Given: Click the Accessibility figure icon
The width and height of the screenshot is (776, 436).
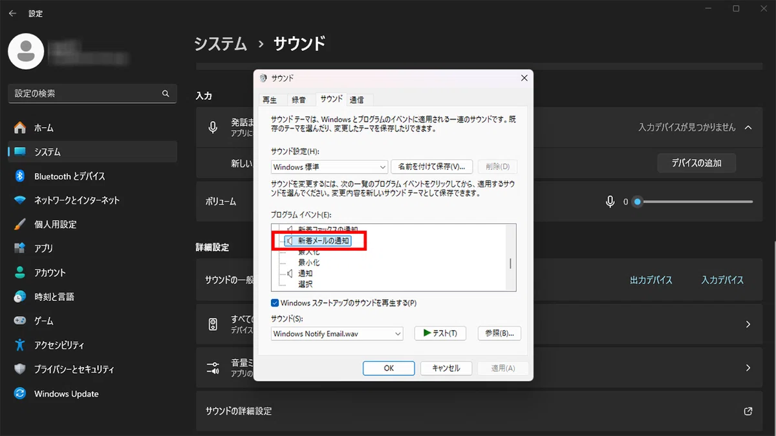Looking at the screenshot, I should [x=20, y=345].
